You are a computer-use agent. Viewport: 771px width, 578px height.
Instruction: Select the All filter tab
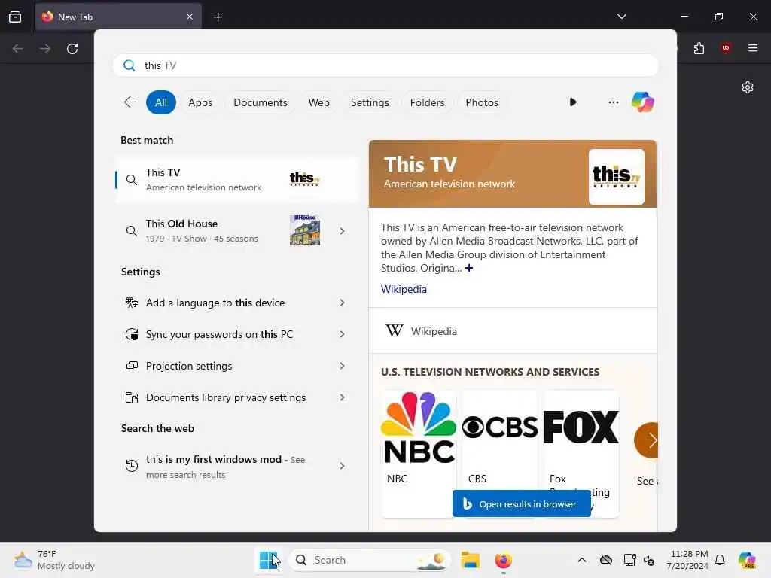tap(161, 102)
